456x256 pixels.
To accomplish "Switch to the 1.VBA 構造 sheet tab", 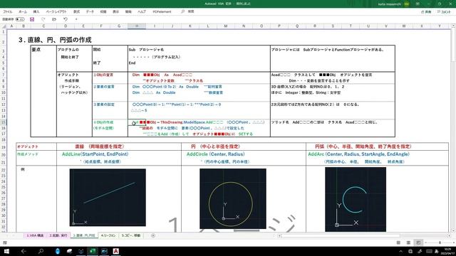I will tap(35, 235).
